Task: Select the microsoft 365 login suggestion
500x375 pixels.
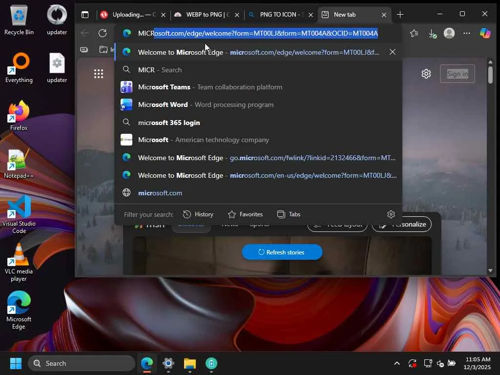Action: pyautogui.click(x=258, y=123)
